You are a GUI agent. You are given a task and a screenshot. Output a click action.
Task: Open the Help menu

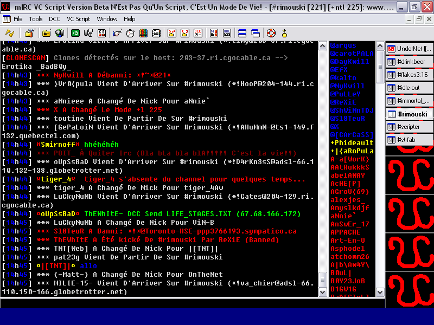(x=129, y=19)
